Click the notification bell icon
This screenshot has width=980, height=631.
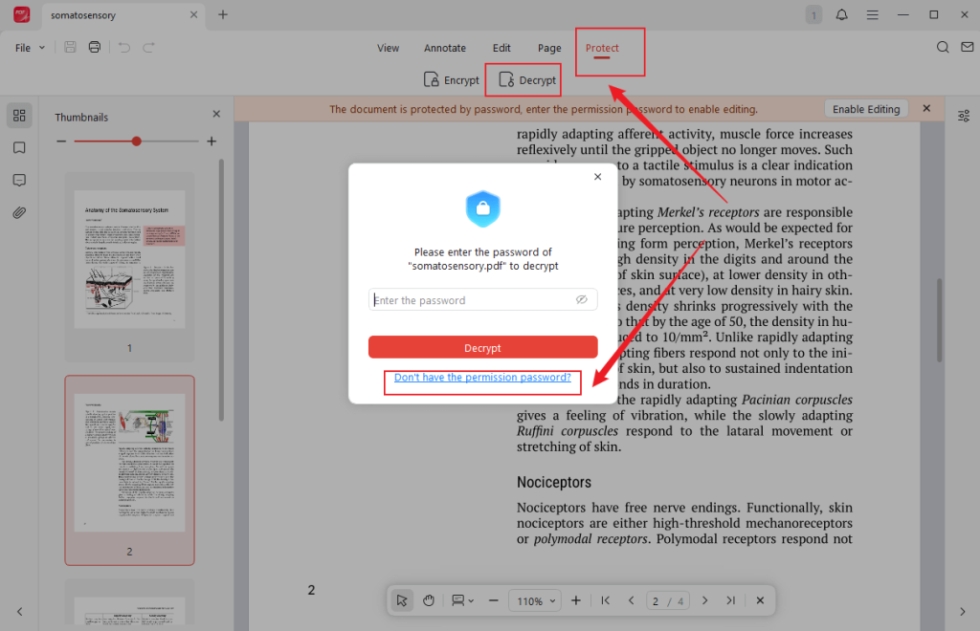(x=843, y=14)
